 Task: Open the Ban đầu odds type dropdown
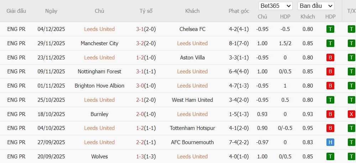tap(316, 6)
